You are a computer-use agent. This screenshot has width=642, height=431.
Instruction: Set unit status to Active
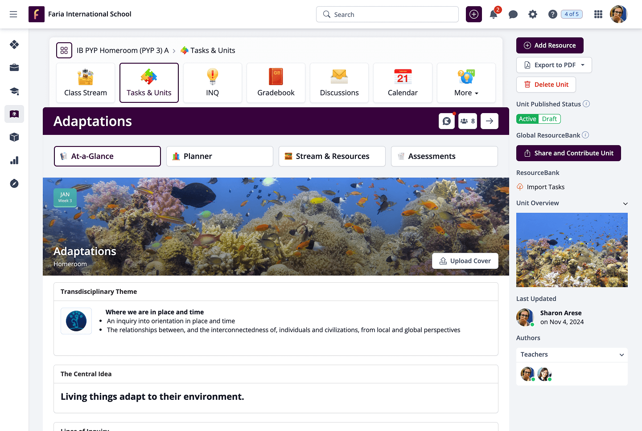point(527,119)
